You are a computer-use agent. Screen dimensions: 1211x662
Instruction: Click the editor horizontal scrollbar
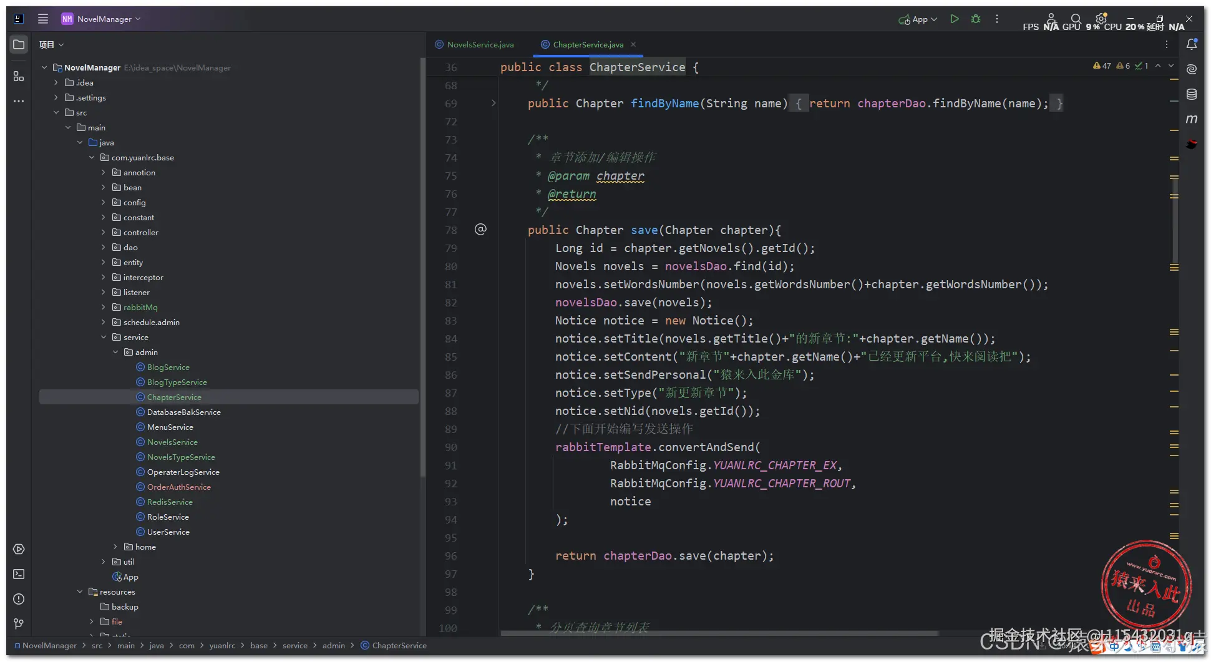[719, 633]
